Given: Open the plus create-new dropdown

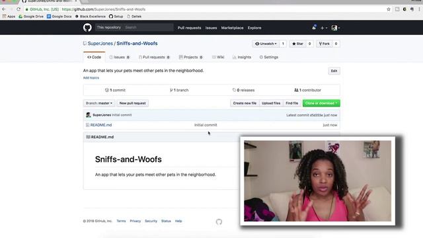Looking at the screenshot, I should [x=323, y=28].
